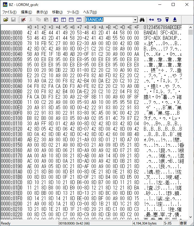Click the ASCII text 'SFC-ADX BACKUP..'
Screen dimensions: 194x226
162,38
